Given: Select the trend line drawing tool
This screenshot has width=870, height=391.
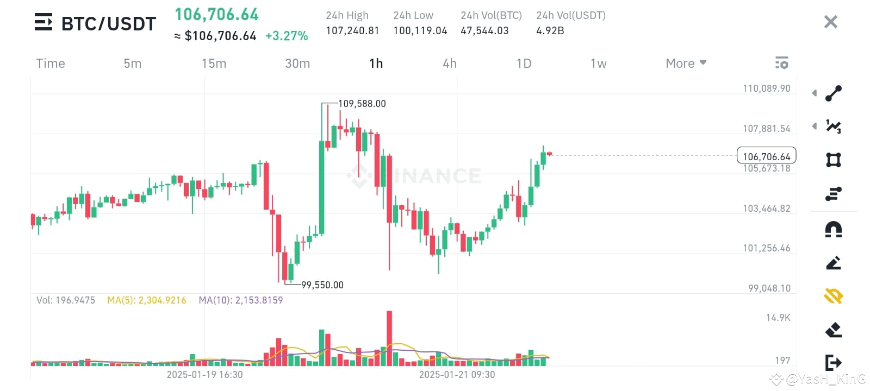Looking at the screenshot, I should (833, 92).
